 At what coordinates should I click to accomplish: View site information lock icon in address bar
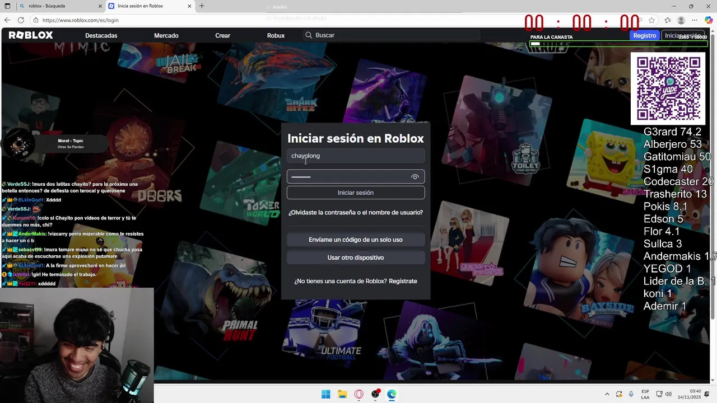click(36, 20)
